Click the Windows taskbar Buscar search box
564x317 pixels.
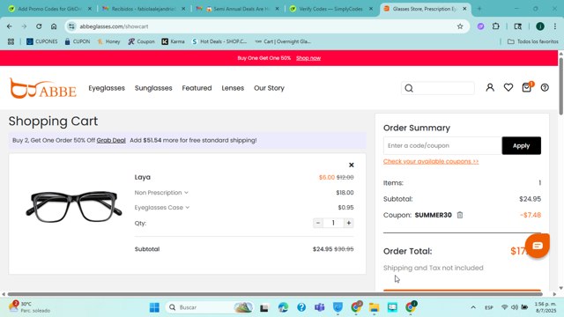(210, 307)
